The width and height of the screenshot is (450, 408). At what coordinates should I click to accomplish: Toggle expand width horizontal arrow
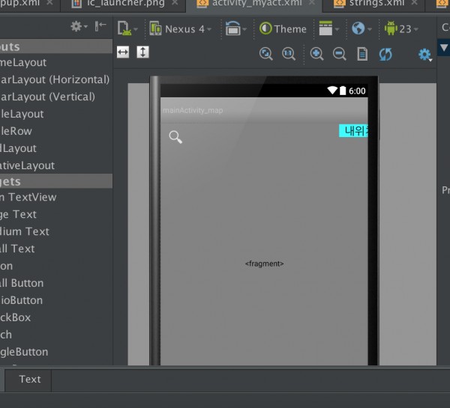(123, 52)
